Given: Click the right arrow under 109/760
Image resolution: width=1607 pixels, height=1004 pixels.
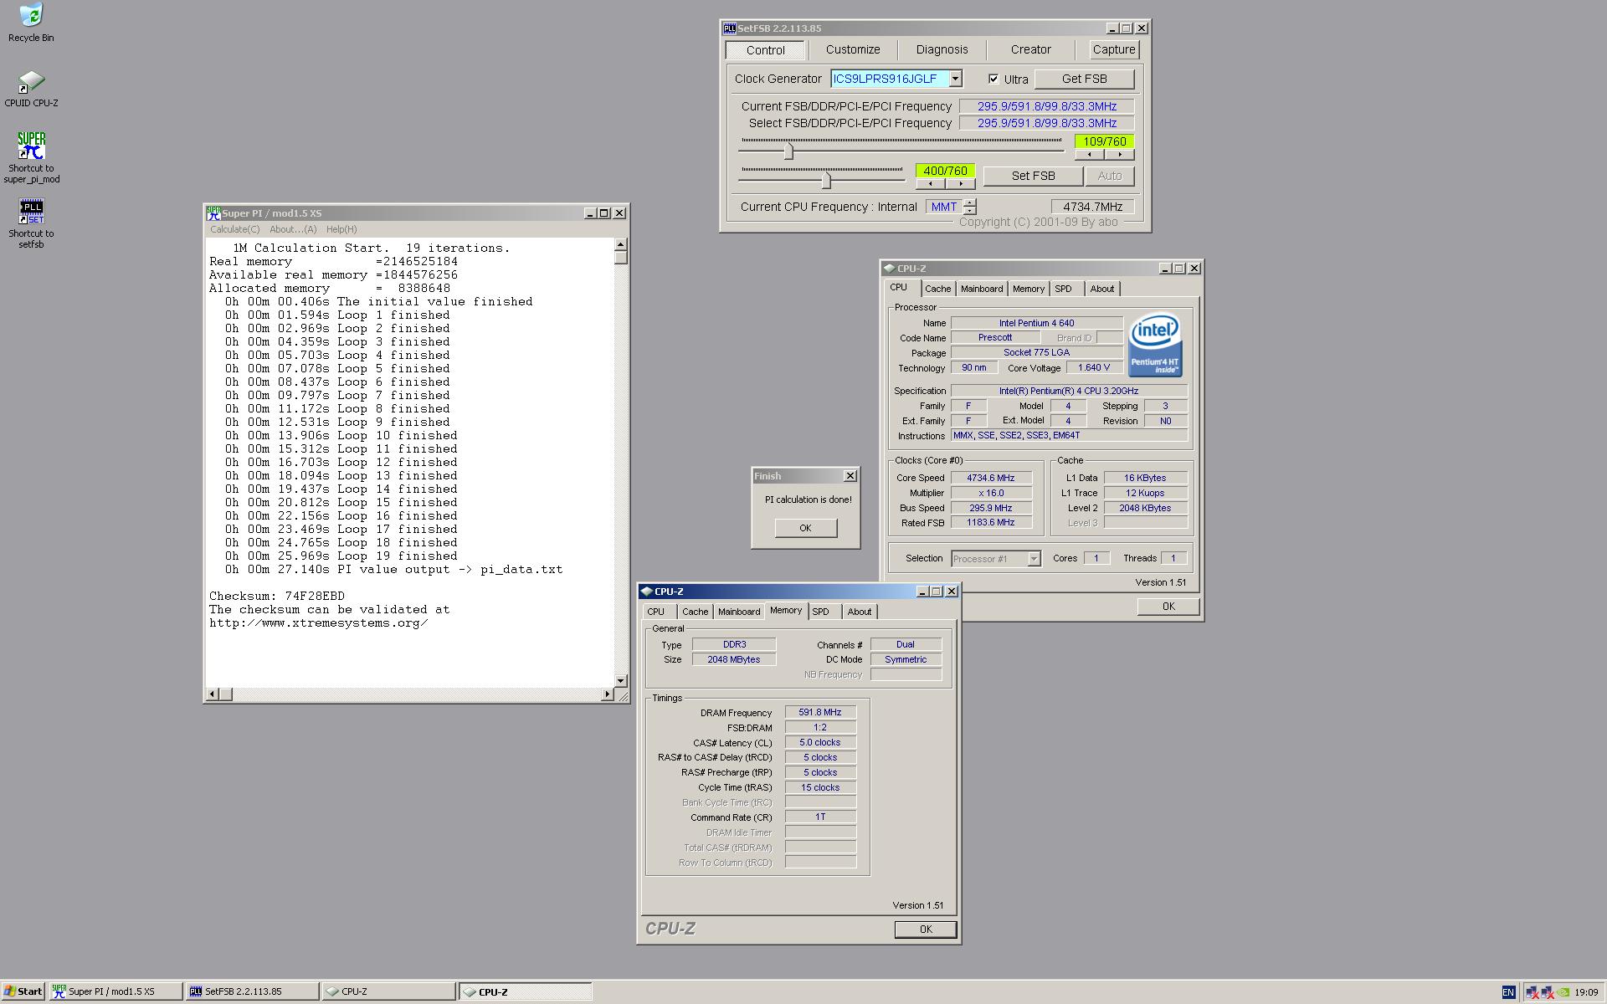Looking at the screenshot, I should (x=1120, y=155).
